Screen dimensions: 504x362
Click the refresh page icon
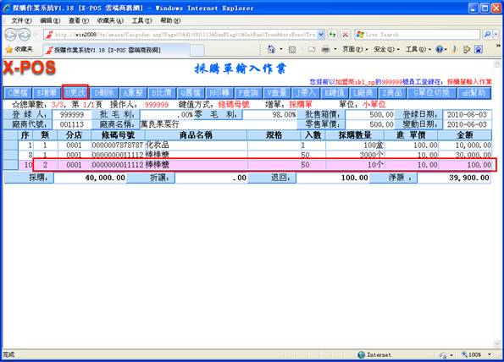pyautogui.click(x=332, y=35)
